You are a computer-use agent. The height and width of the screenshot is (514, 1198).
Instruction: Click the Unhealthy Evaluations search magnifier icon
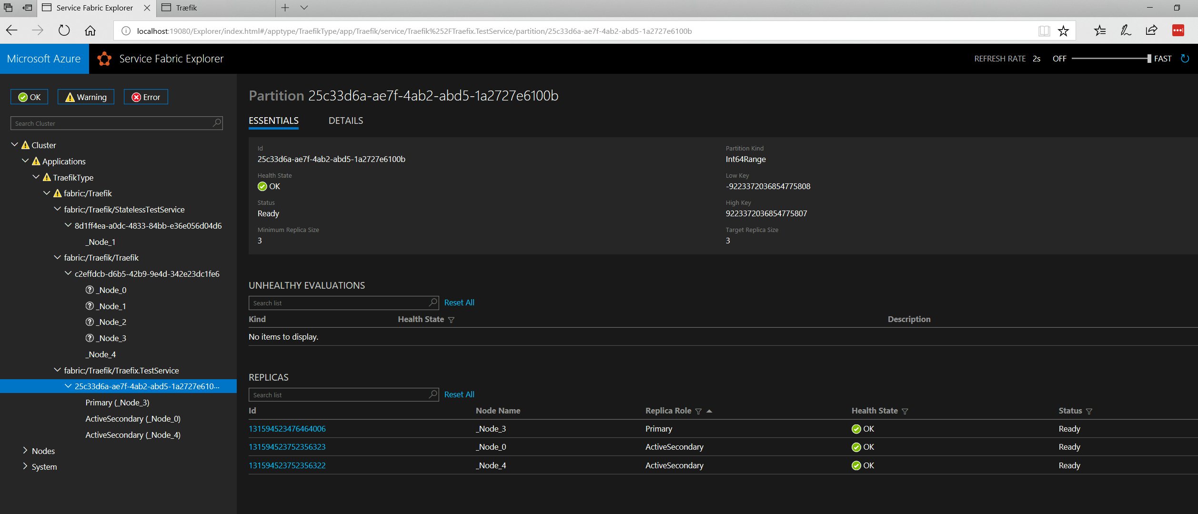433,302
